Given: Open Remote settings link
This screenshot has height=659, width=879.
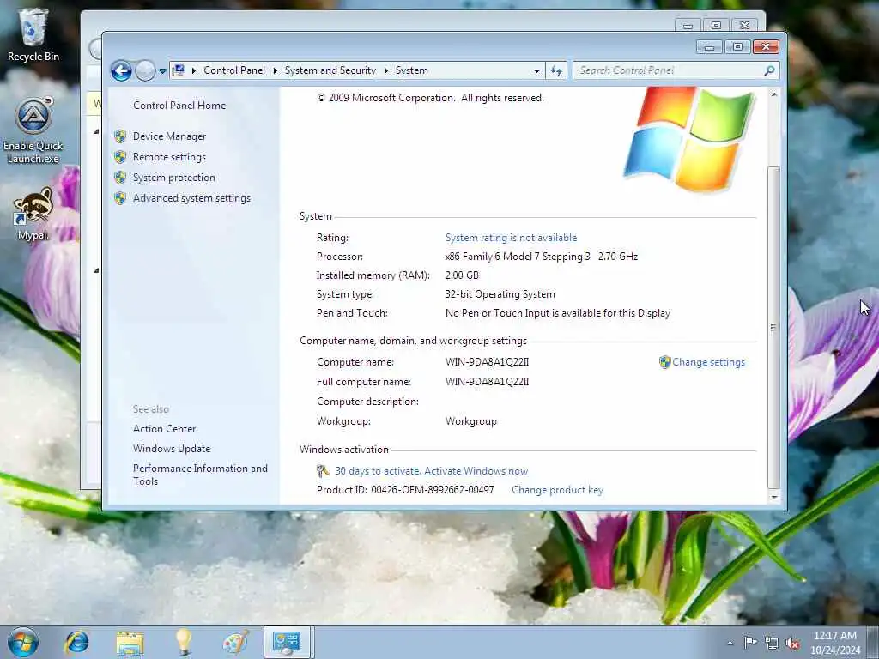Looking at the screenshot, I should tap(169, 157).
